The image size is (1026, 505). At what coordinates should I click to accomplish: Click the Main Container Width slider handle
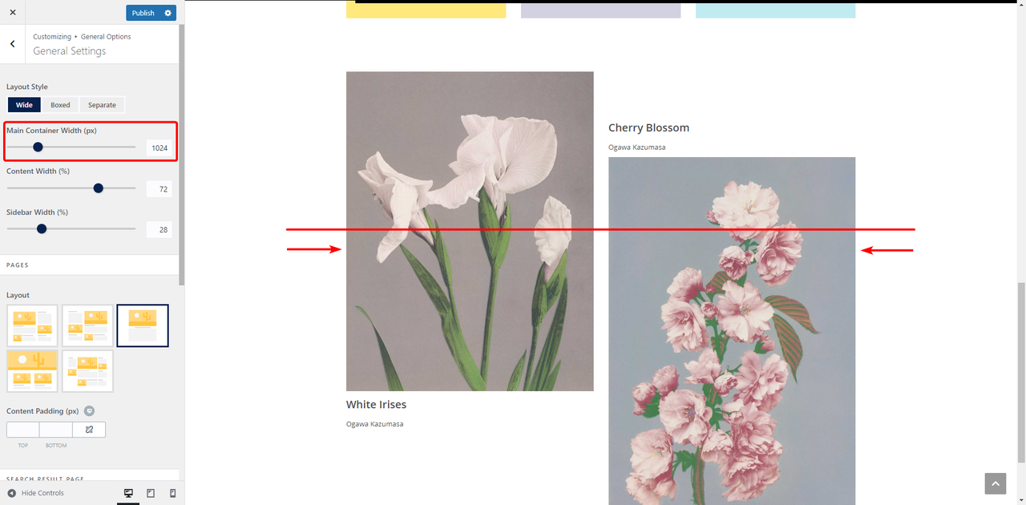pyautogui.click(x=38, y=147)
